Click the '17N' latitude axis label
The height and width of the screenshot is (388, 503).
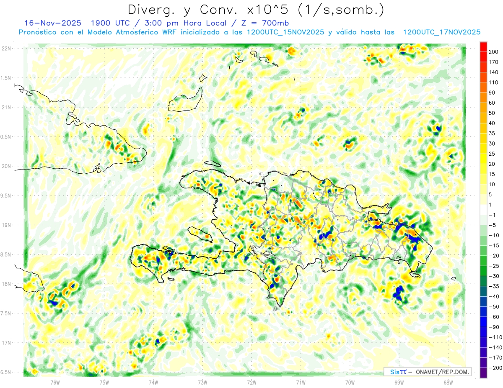6,343
